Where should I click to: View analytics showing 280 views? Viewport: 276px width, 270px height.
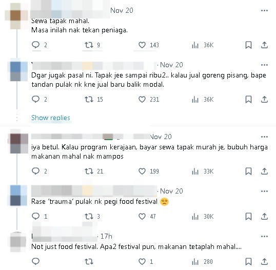[x=202, y=262]
